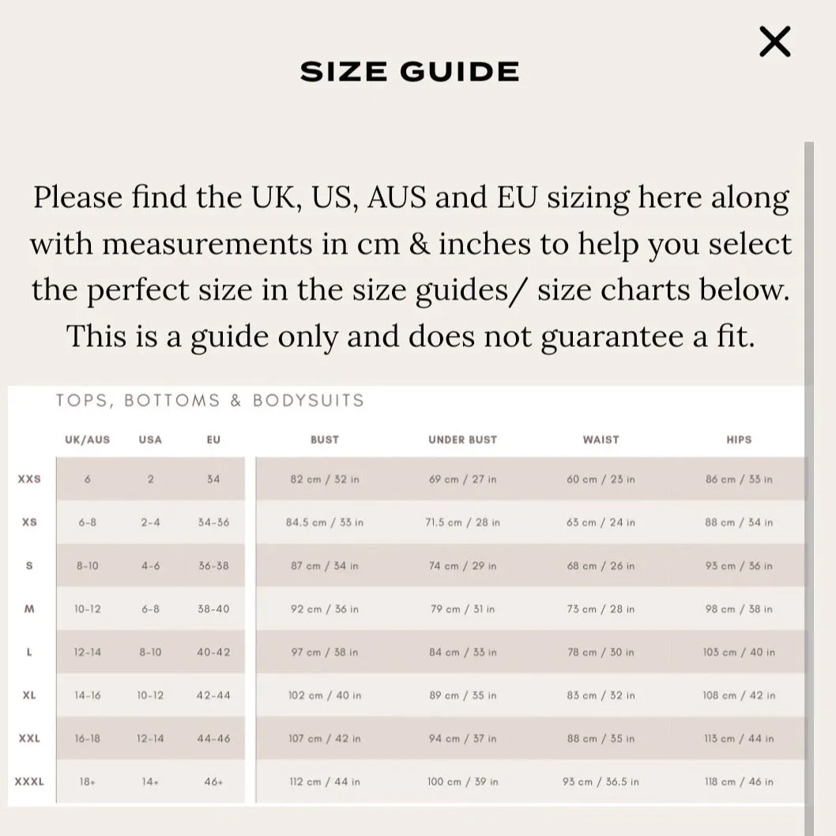Click the L row 40-42 EU size cell
The width and height of the screenshot is (836, 836).
pyautogui.click(x=213, y=652)
